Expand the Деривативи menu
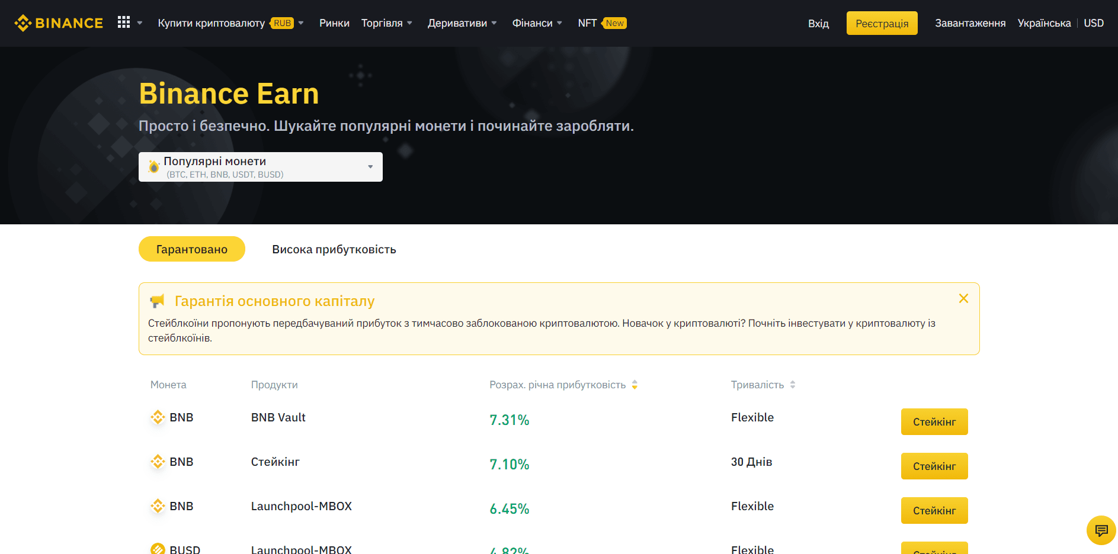Screen dimensions: 1118x554 [x=462, y=23]
